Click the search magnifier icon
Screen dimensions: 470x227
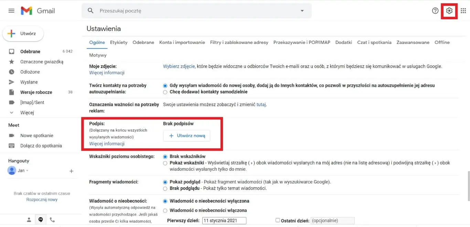90,11
